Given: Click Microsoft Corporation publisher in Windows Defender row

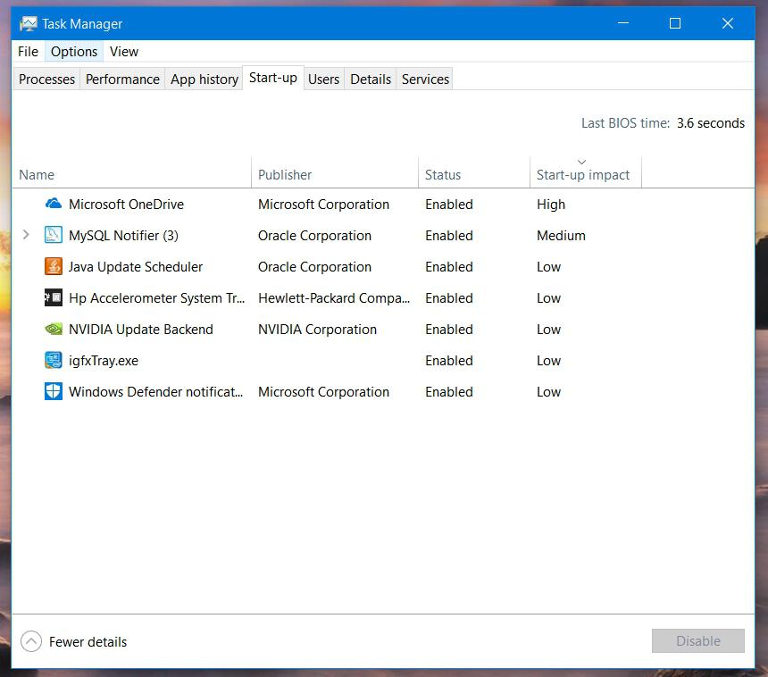Looking at the screenshot, I should 324,392.
